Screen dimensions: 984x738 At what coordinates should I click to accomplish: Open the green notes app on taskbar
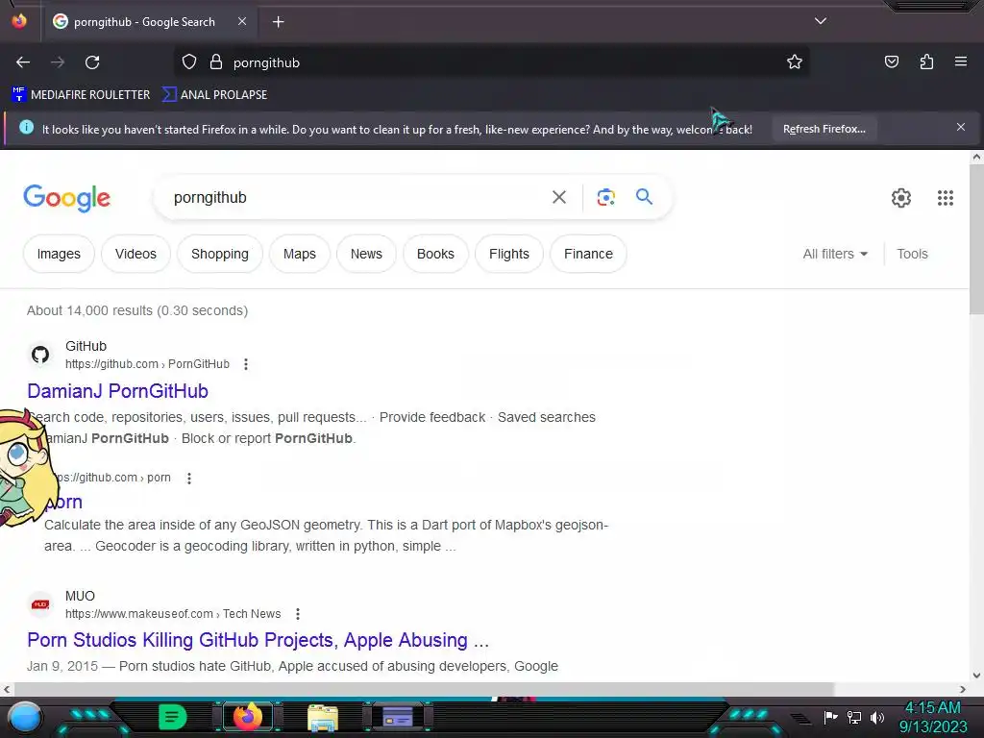(173, 717)
